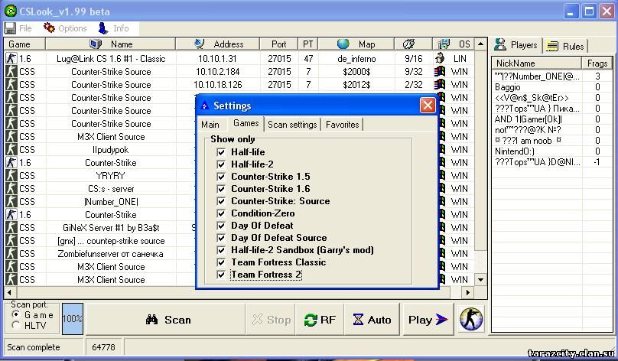Toggle Counter-Strike: Source checkbox
Screen dimensions: 618x361
[x=221, y=201]
